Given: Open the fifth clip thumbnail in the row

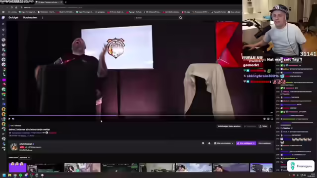Looking at the screenshot, I should click(157, 168).
